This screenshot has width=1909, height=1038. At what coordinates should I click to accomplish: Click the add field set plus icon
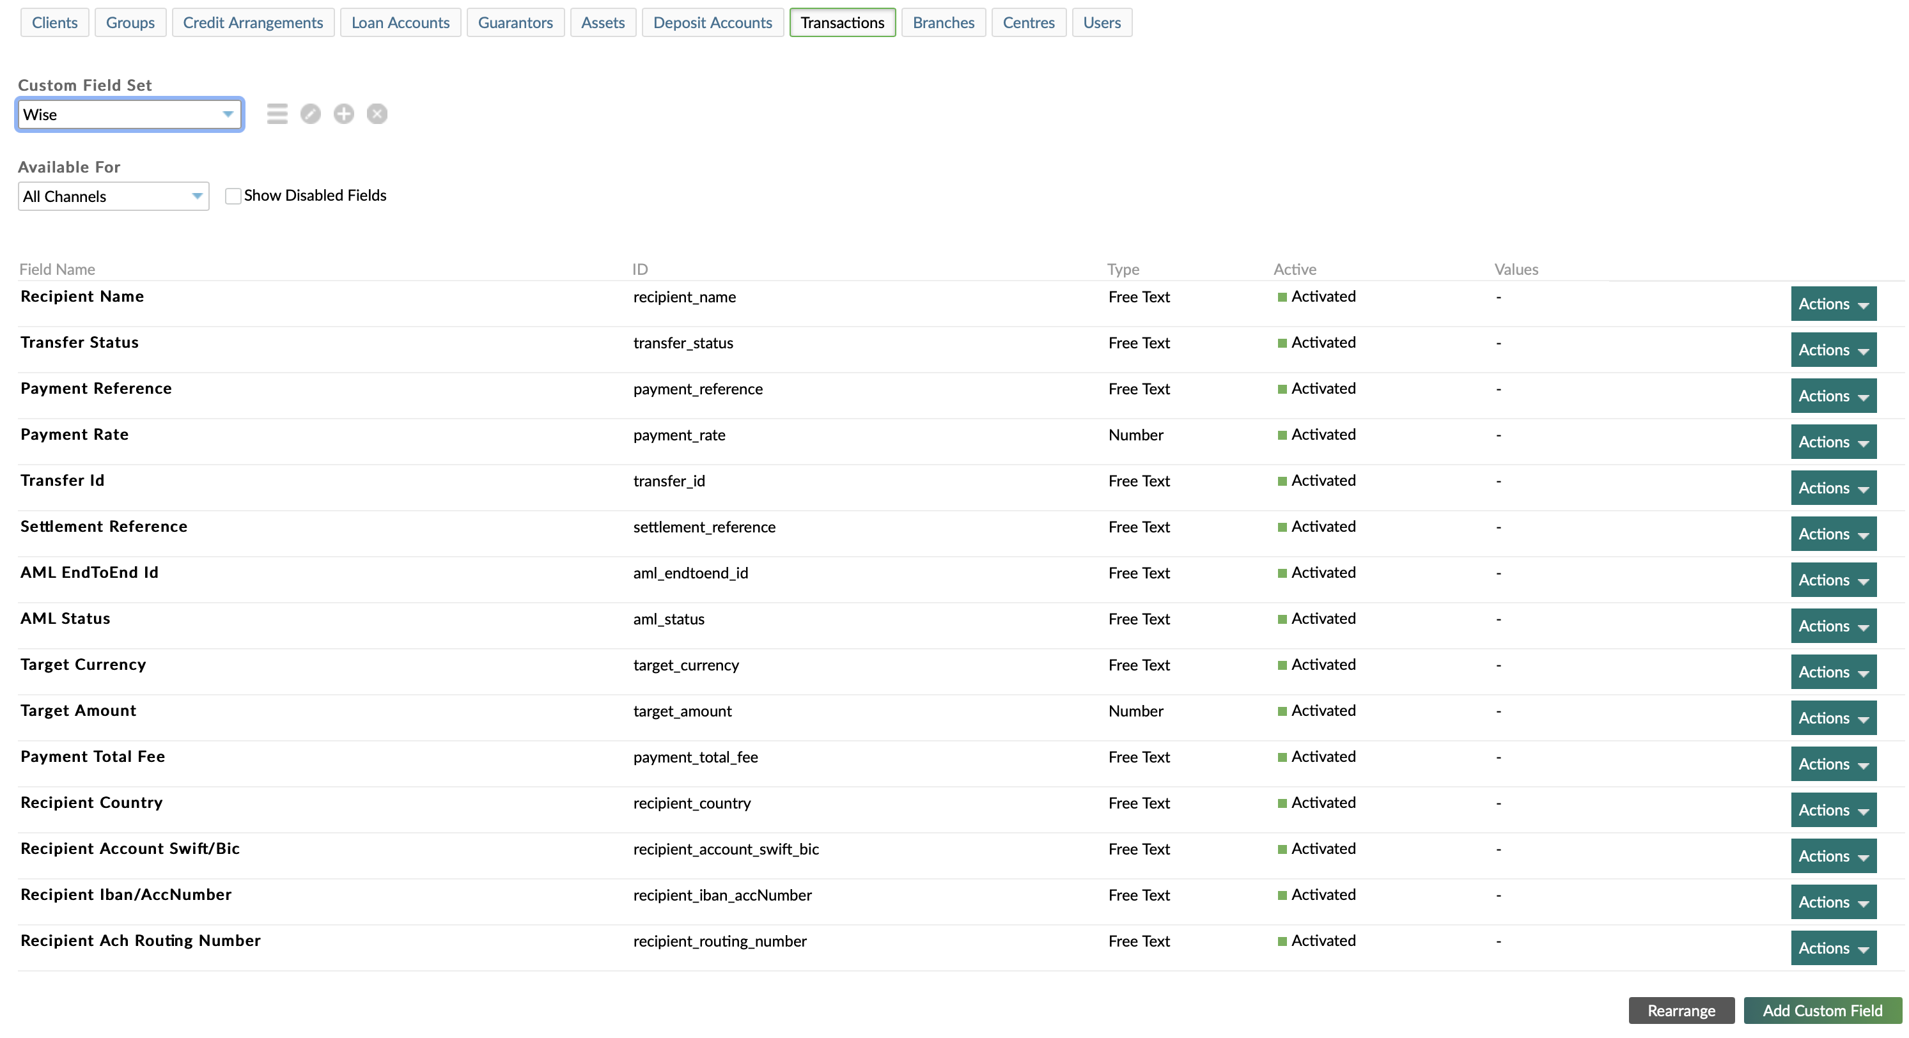(x=344, y=114)
